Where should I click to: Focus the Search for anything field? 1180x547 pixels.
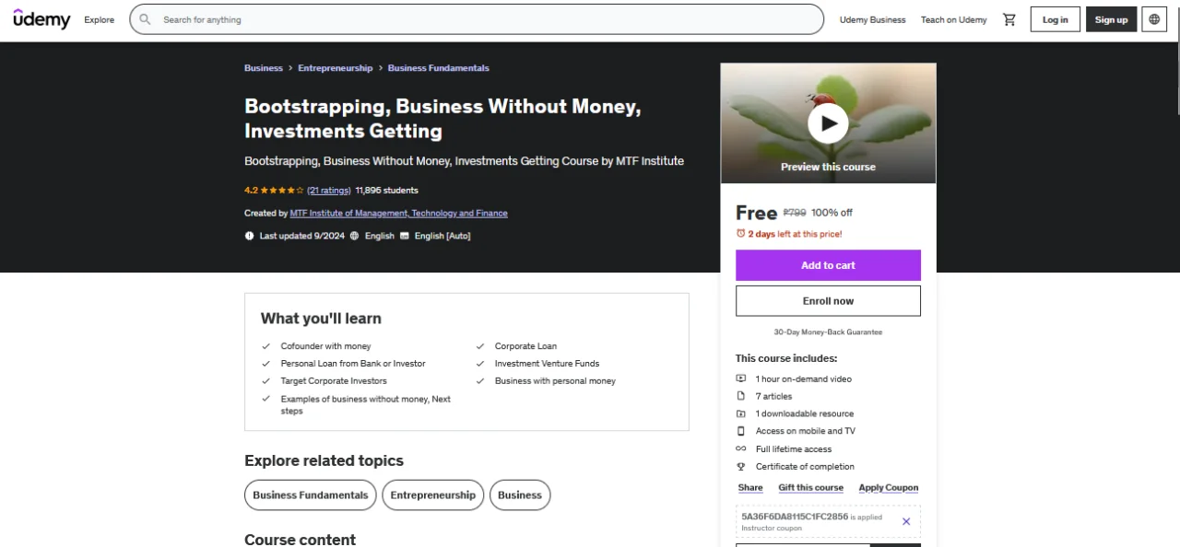click(477, 19)
